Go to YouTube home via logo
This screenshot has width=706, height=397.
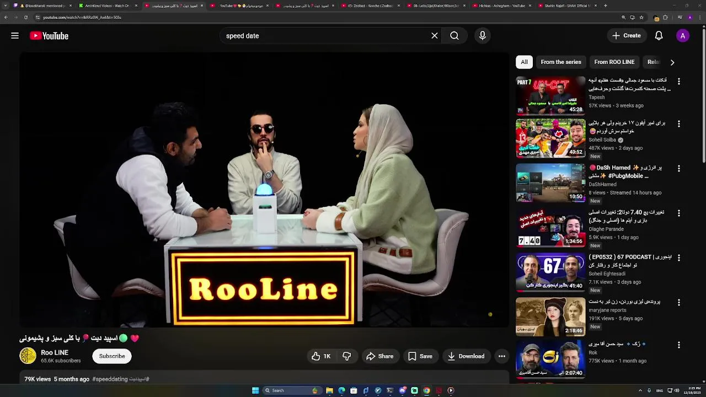click(x=49, y=36)
